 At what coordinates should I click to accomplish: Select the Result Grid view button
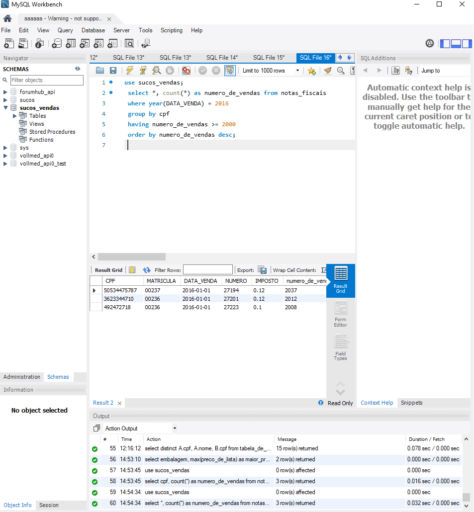[x=340, y=280]
